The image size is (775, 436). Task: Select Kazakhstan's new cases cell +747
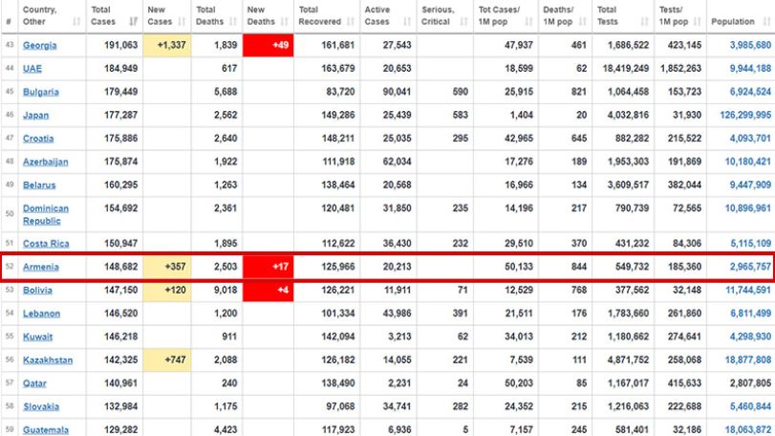tap(167, 360)
